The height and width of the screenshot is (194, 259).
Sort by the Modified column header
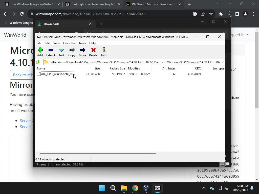(134, 68)
